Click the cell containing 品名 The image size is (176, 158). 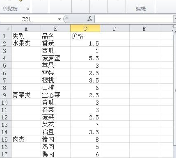coord(55,36)
